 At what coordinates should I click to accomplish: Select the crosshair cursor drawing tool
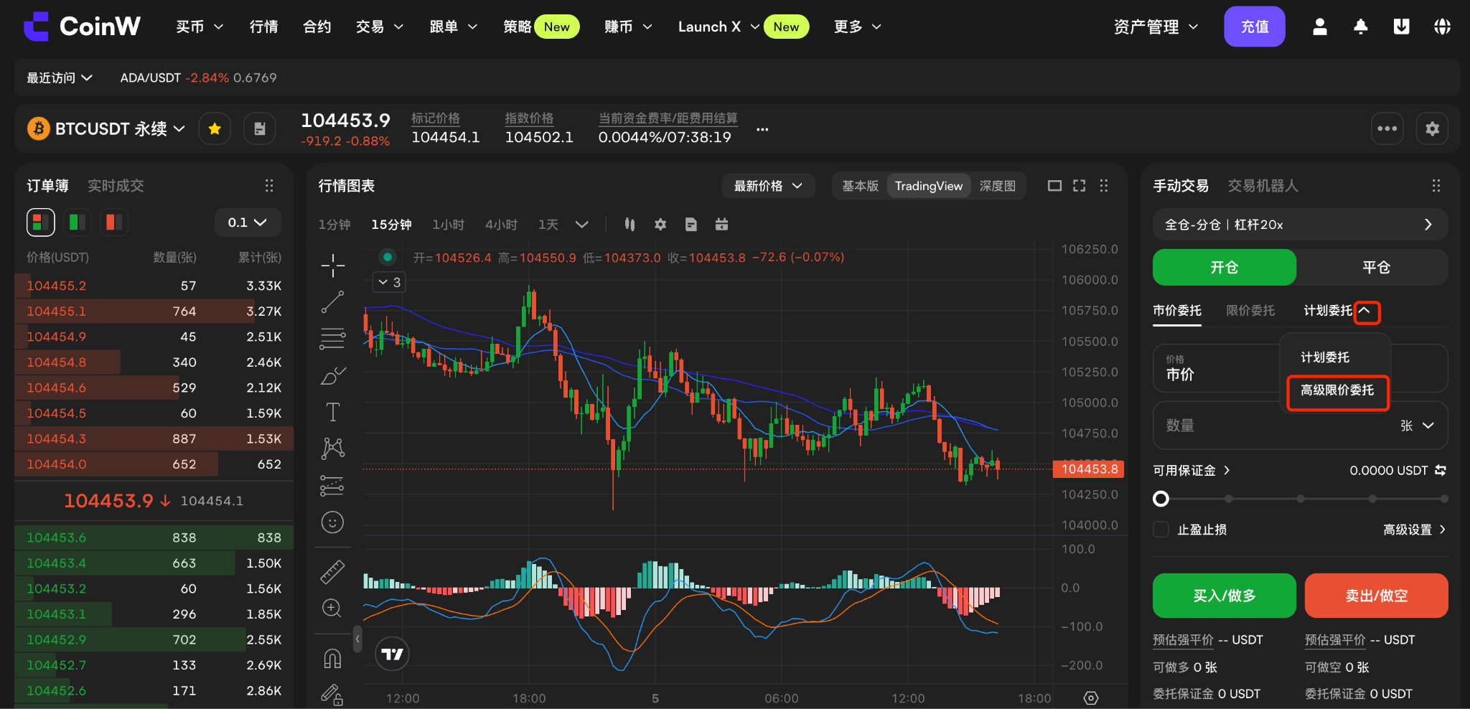point(332,266)
